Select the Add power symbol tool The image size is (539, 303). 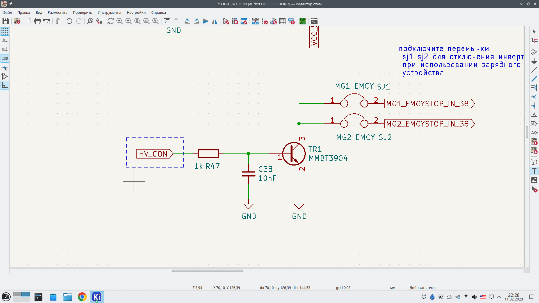point(534,61)
